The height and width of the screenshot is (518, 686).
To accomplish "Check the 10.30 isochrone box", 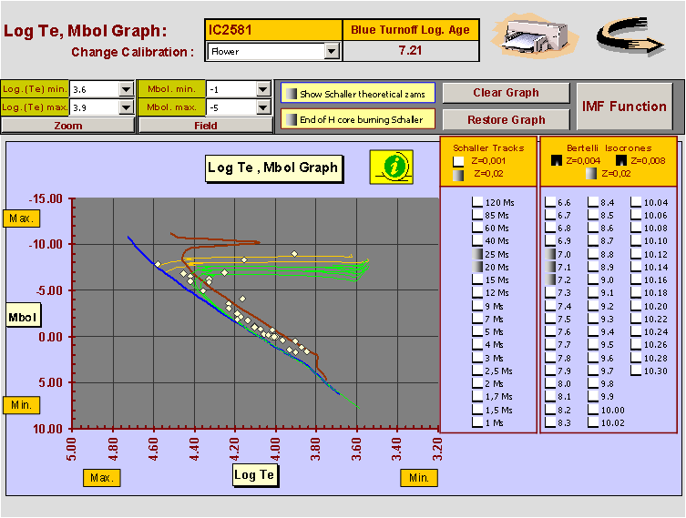I will [x=636, y=371].
